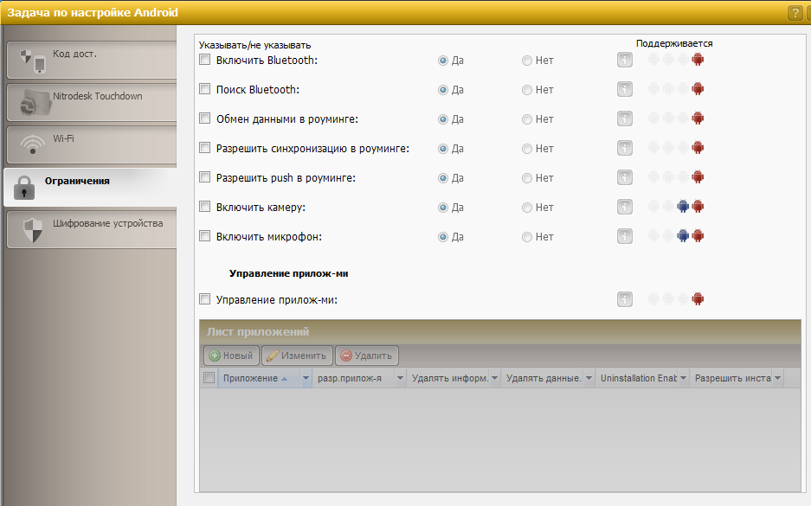Click the Шифрование устройства shield icon
This screenshot has height=506, width=811.
coord(33,229)
